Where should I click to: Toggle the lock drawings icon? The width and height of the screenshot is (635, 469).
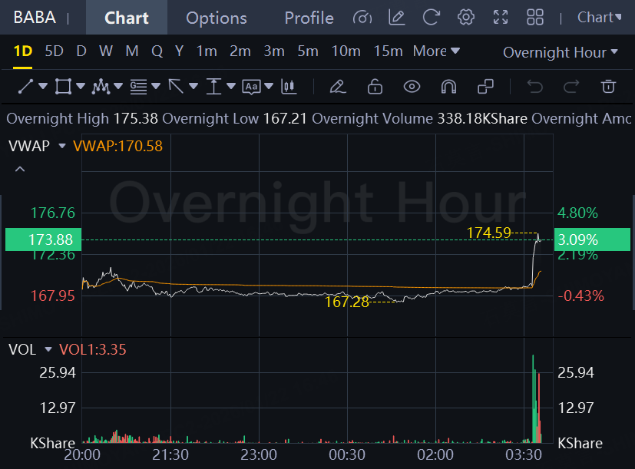pyautogui.click(x=375, y=86)
